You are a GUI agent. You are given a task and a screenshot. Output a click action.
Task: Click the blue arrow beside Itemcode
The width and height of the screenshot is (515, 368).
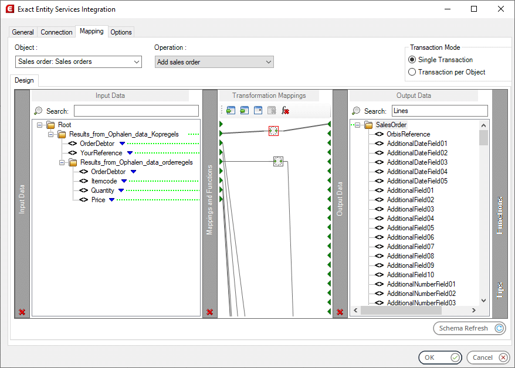click(x=124, y=181)
